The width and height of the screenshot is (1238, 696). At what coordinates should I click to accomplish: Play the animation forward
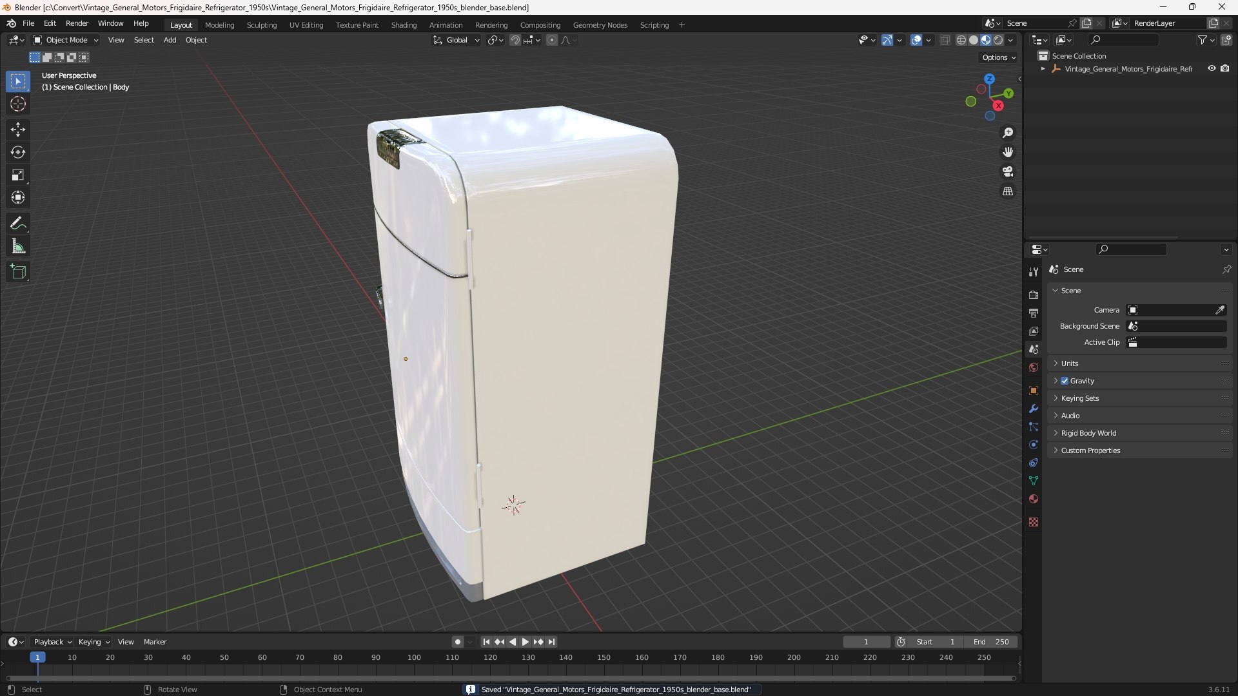click(526, 642)
